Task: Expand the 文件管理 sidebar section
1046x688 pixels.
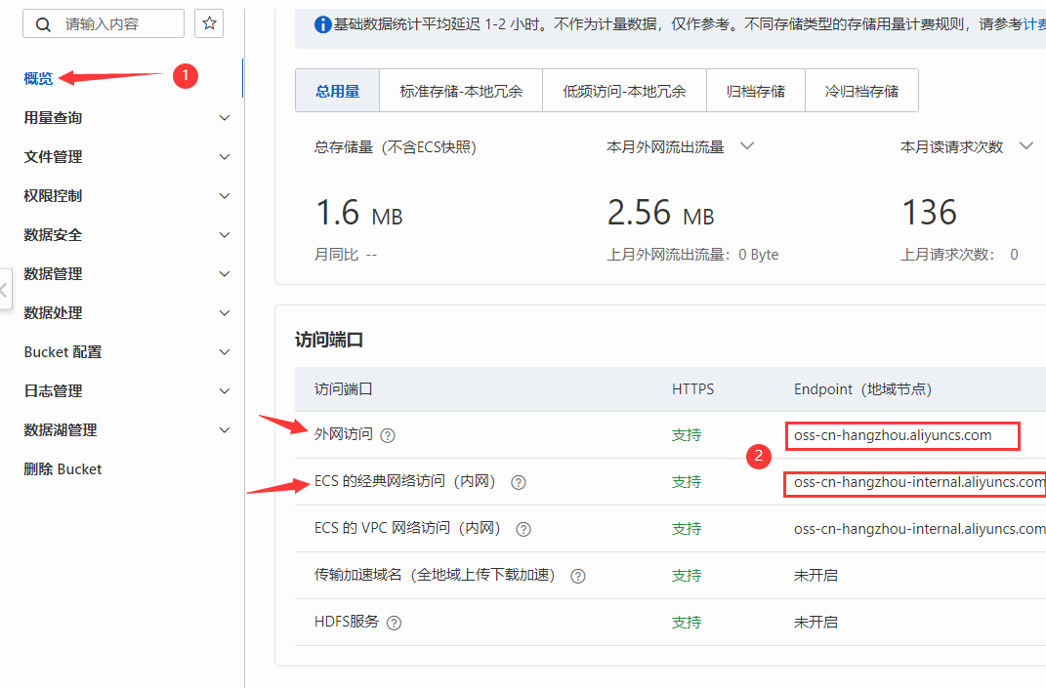Action: (x=224, y=157)
